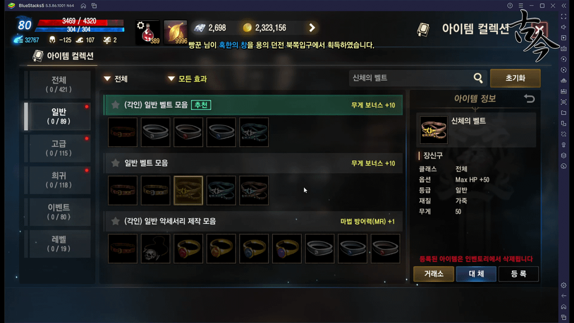Toggle favorite star for (각인) 일반 벨트 모음
Screen dimensions: 574x323
[115, 105]
